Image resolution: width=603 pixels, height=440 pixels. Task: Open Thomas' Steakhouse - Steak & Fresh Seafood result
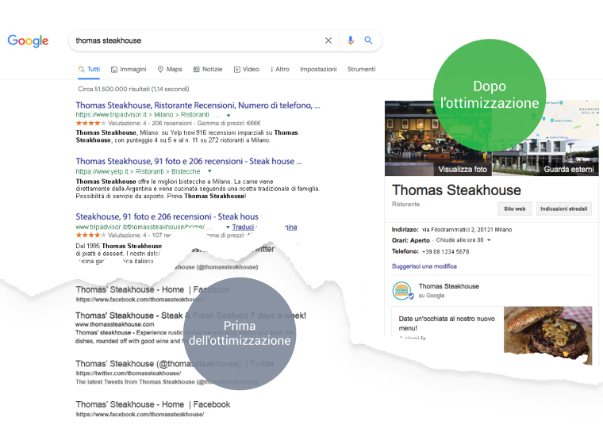click(190, 316)
